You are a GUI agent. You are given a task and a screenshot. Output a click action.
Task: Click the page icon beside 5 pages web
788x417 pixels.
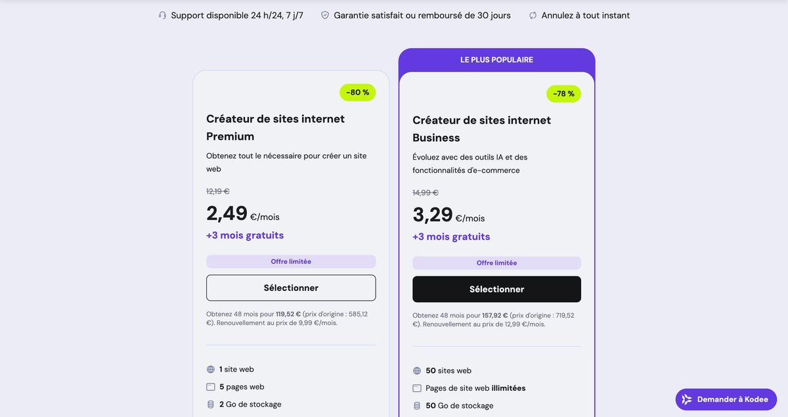tap(210, 387)
